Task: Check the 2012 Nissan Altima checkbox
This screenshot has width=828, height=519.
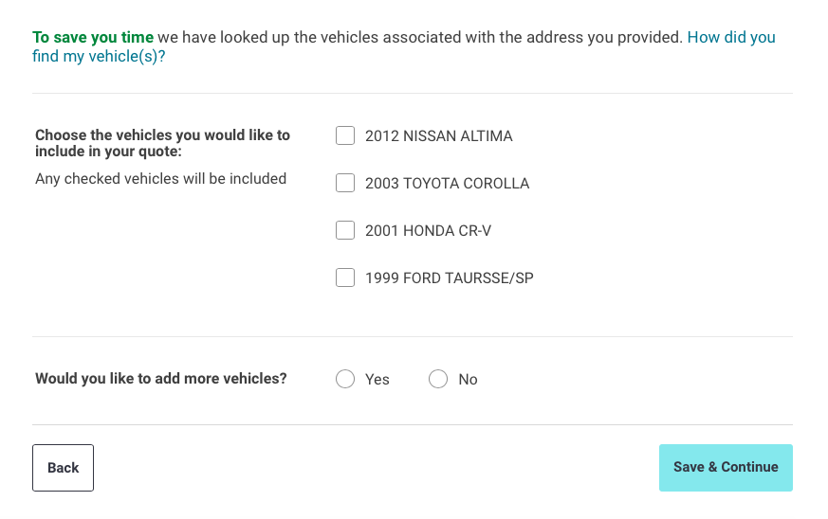Action: click(x=345, y=135)
